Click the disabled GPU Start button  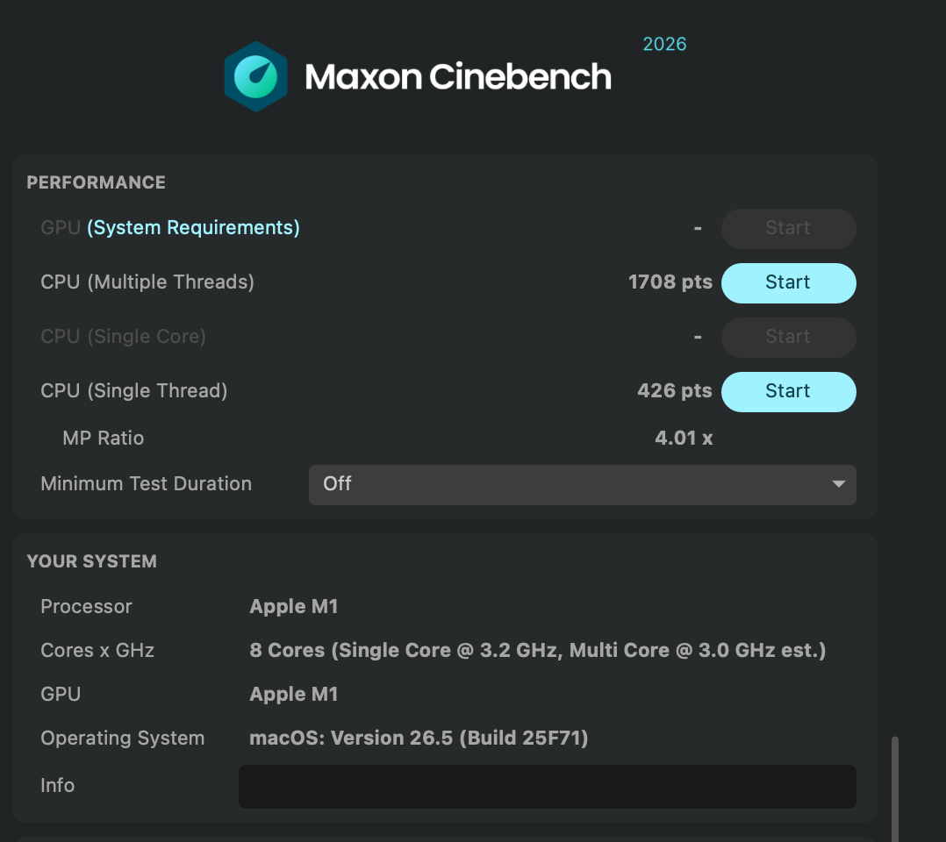[788, 229]
